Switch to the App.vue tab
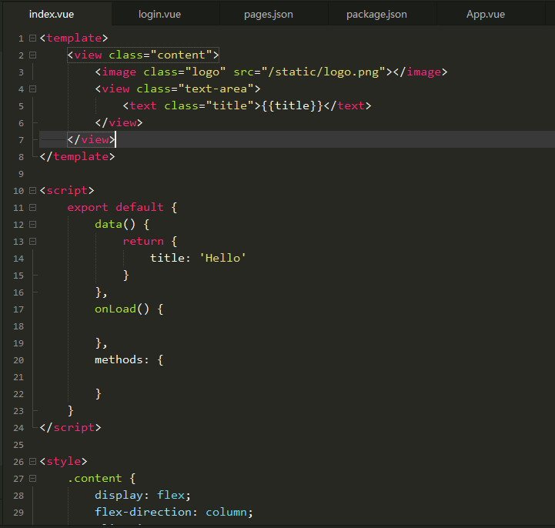 (x=486, y=15)
